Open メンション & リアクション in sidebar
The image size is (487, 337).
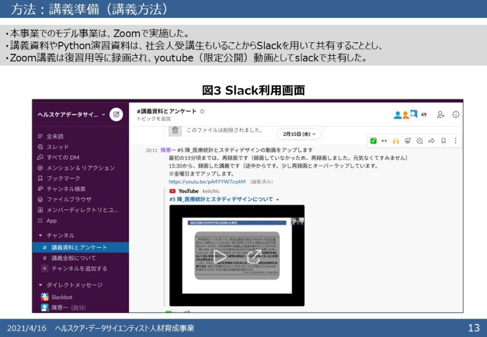(81, 168)
